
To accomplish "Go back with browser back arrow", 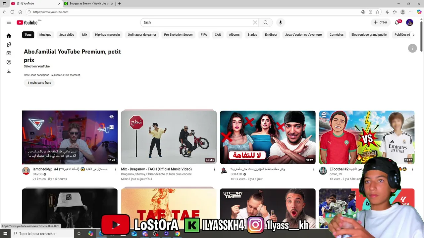I will (x=4, y=12).
